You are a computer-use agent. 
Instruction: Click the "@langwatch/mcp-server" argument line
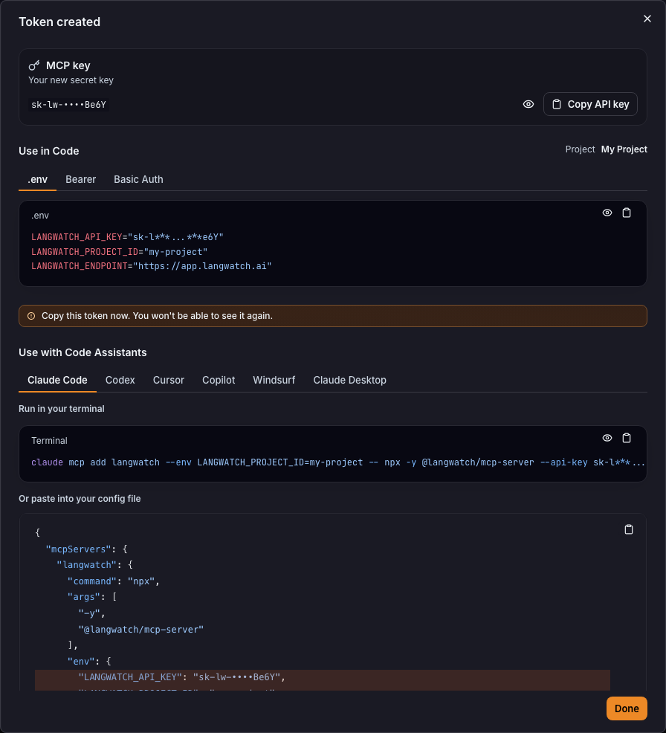point(141,630)
